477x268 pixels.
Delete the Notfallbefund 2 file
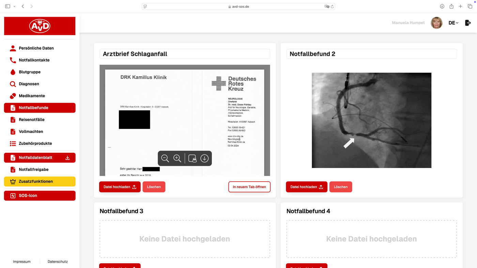tap(341, 187)
